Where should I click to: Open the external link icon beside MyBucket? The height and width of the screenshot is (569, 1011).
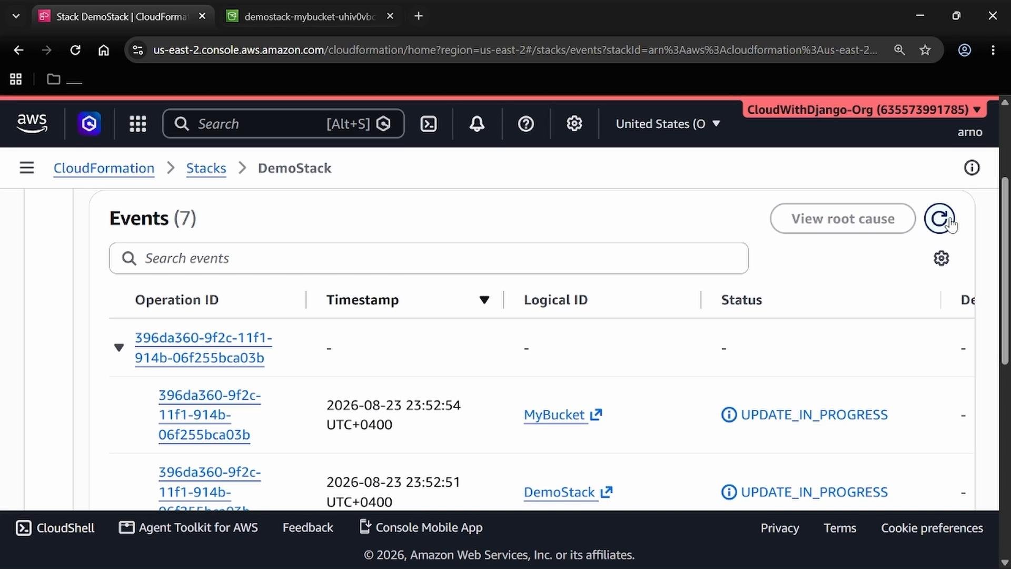point(596,415)
